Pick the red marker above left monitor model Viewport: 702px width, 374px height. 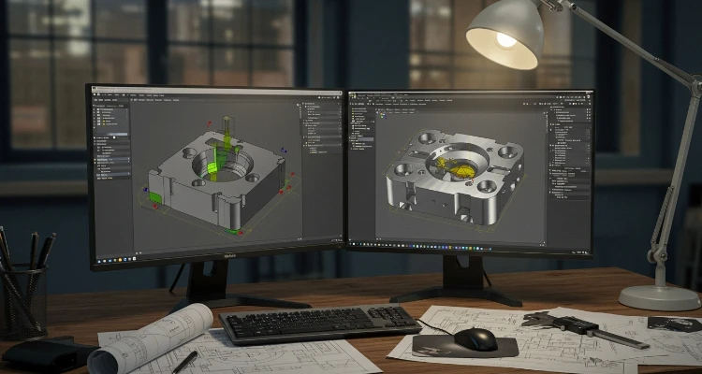pyautogui.click(x=209, y=123)
